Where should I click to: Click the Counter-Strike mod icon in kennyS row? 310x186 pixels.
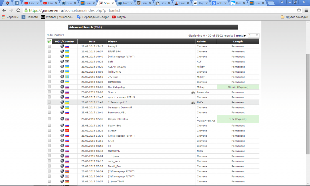tap(62, 46)
